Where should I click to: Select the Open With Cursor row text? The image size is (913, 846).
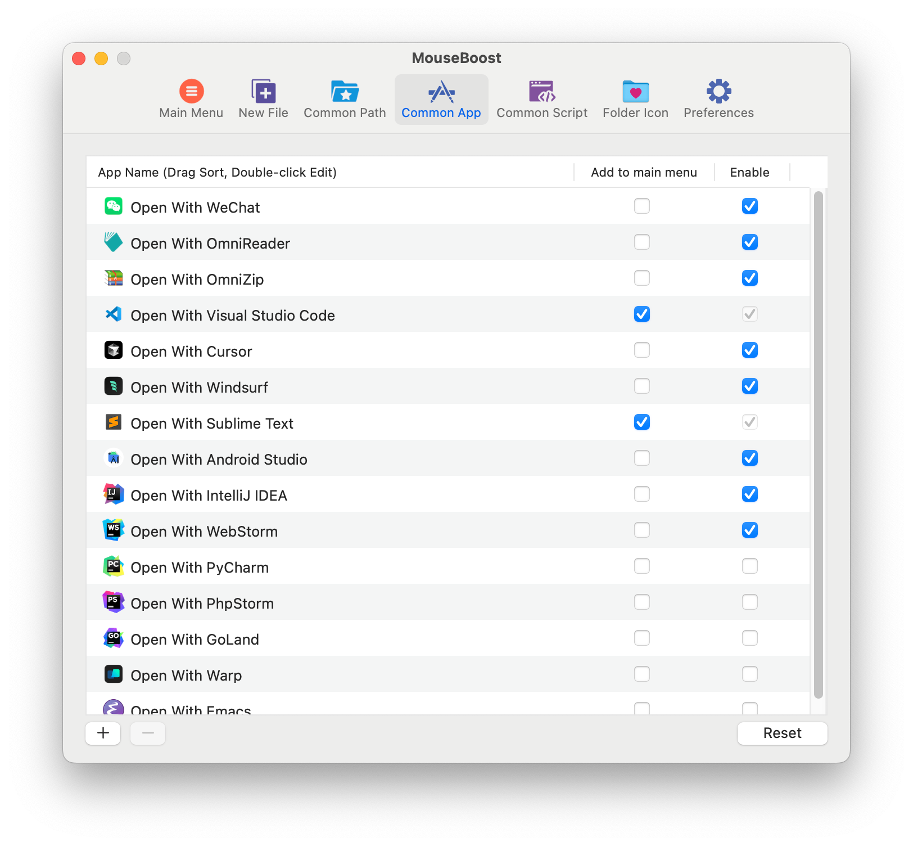click(x=191, y=352)
